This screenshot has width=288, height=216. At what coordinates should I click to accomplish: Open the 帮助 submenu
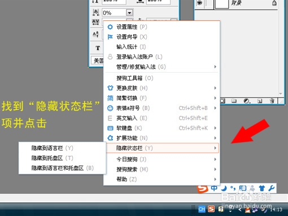click(x=162, y=179)
